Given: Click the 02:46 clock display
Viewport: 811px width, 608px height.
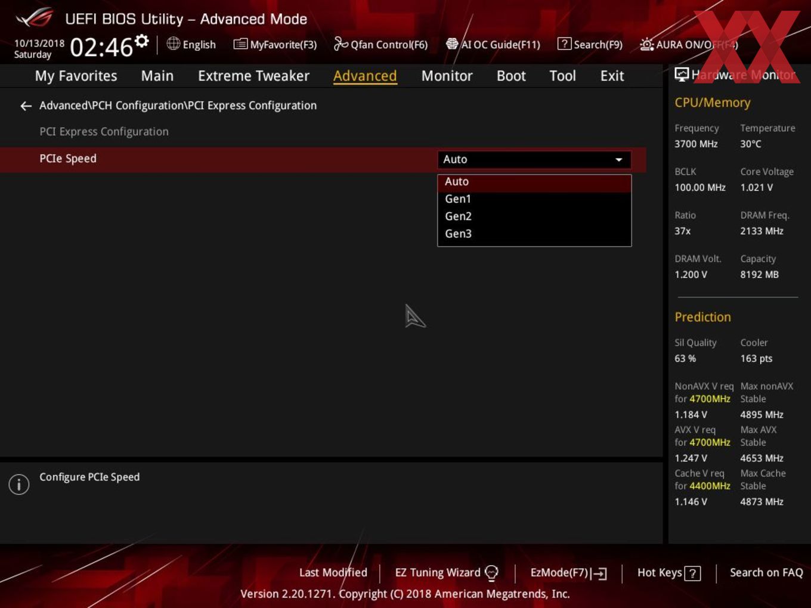Looking at the screenshot, I should click(101, 47).
